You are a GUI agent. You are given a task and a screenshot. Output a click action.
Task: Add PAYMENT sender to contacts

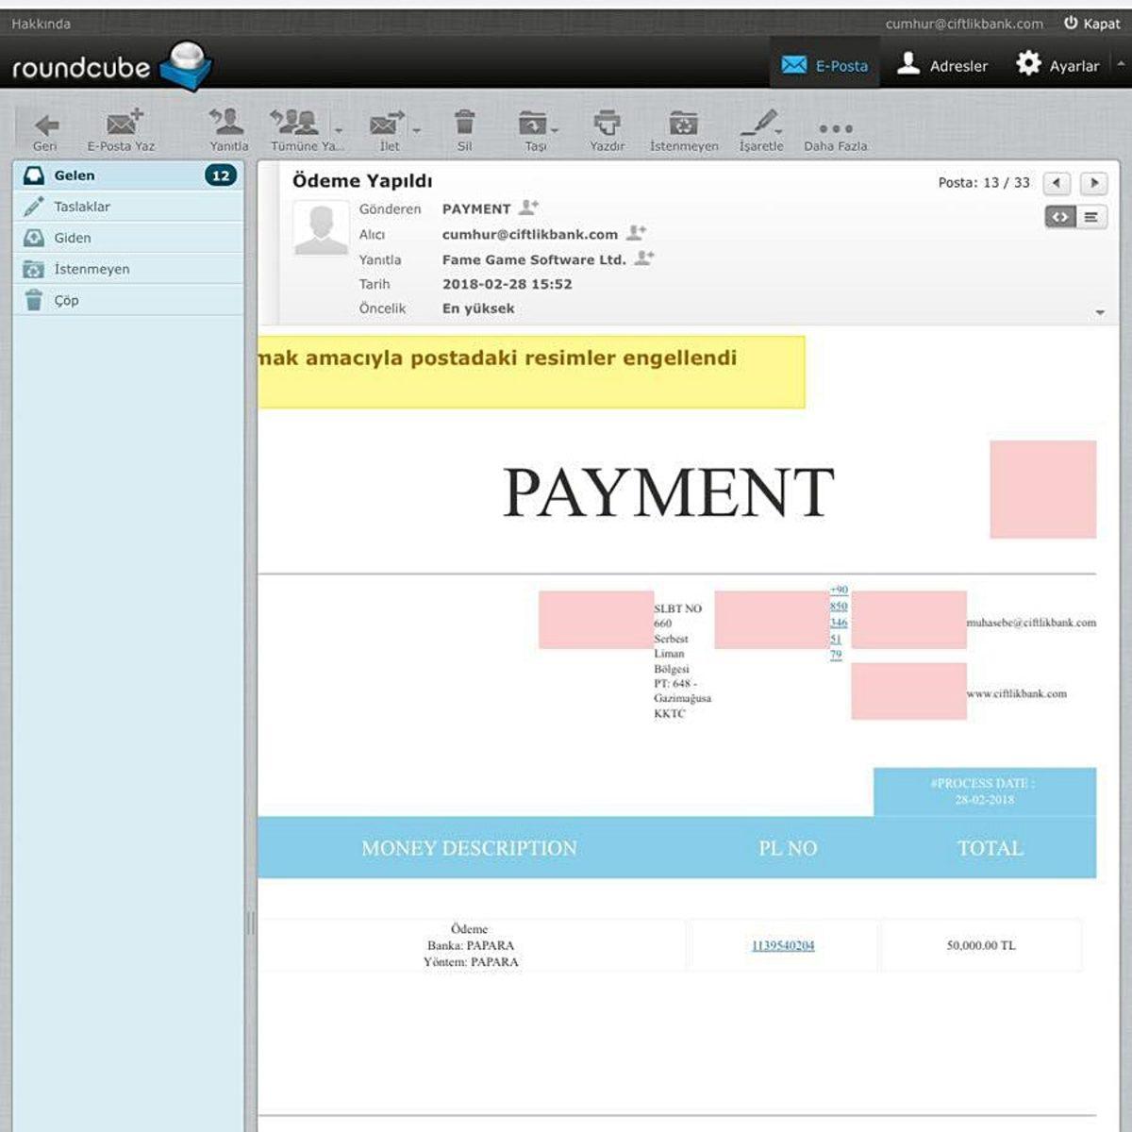click(x=529, y=208)
